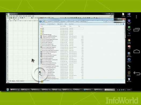
Task: Open the Excel Tools menu
Action: 24,16
